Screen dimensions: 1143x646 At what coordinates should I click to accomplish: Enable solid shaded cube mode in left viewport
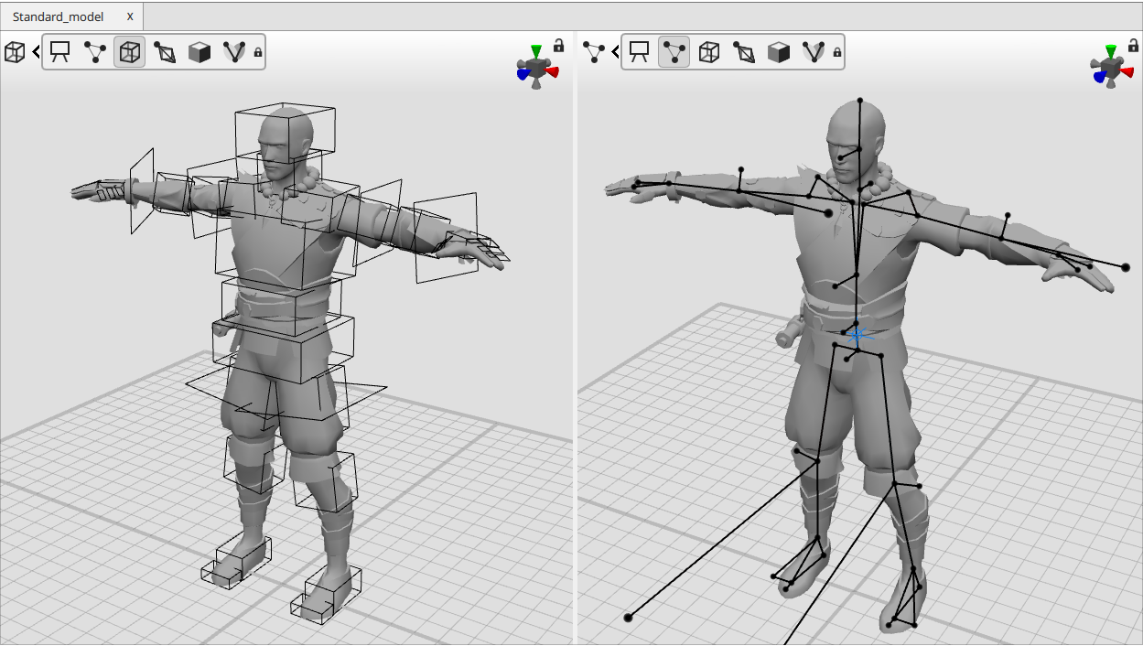[199, 52]
